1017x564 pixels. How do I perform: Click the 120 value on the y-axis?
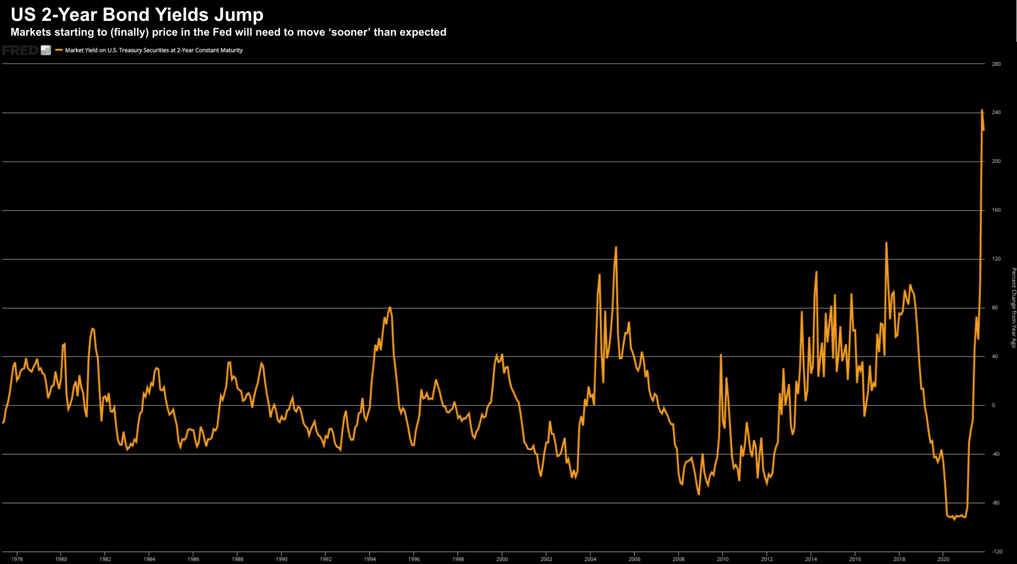[x=996, y=259]
